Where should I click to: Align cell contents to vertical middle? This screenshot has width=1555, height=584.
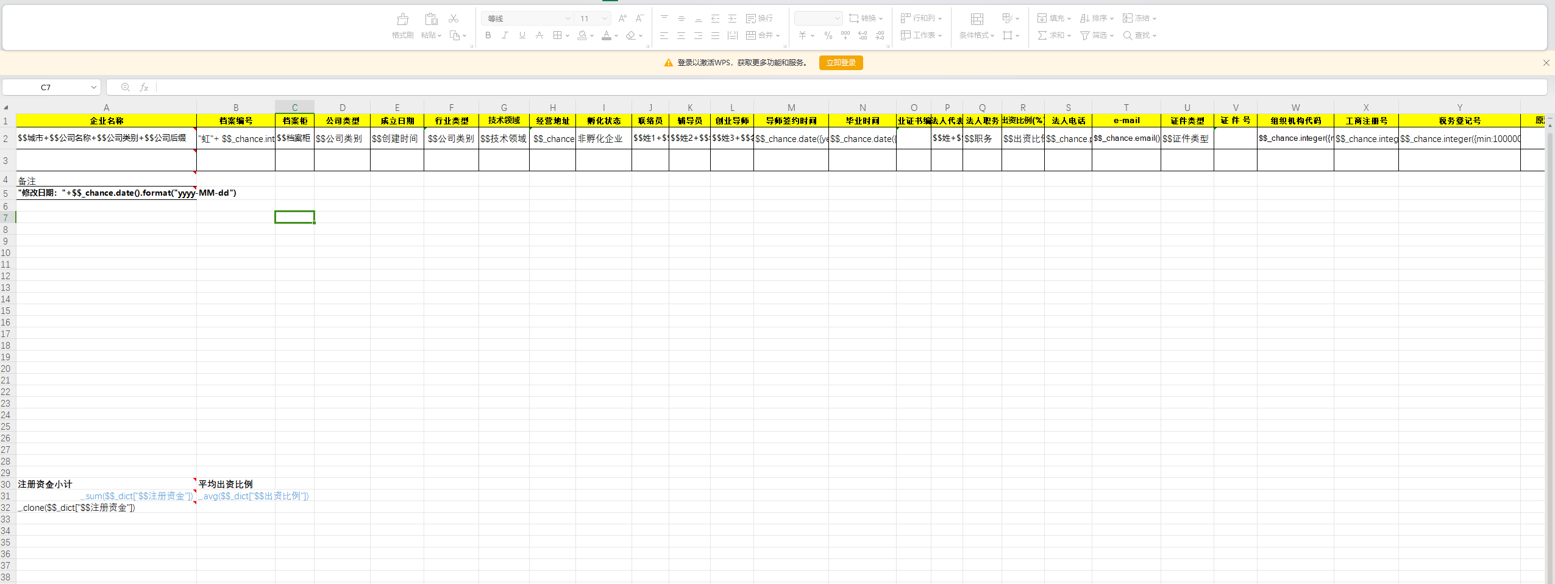[681, 18]
